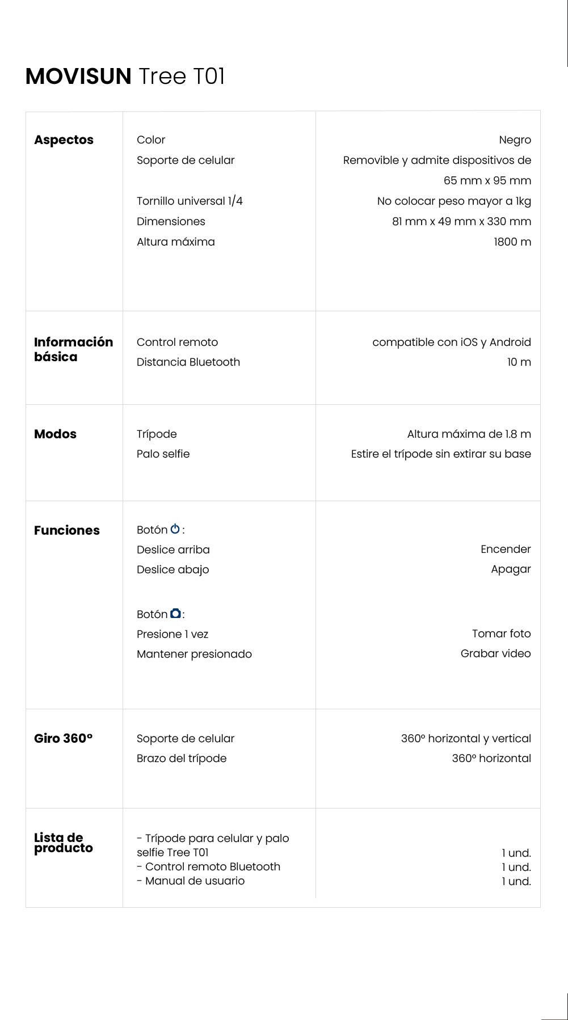Click the Brazo del trípode label
This screenshot has width=568, height=1020.
point(182,759)
